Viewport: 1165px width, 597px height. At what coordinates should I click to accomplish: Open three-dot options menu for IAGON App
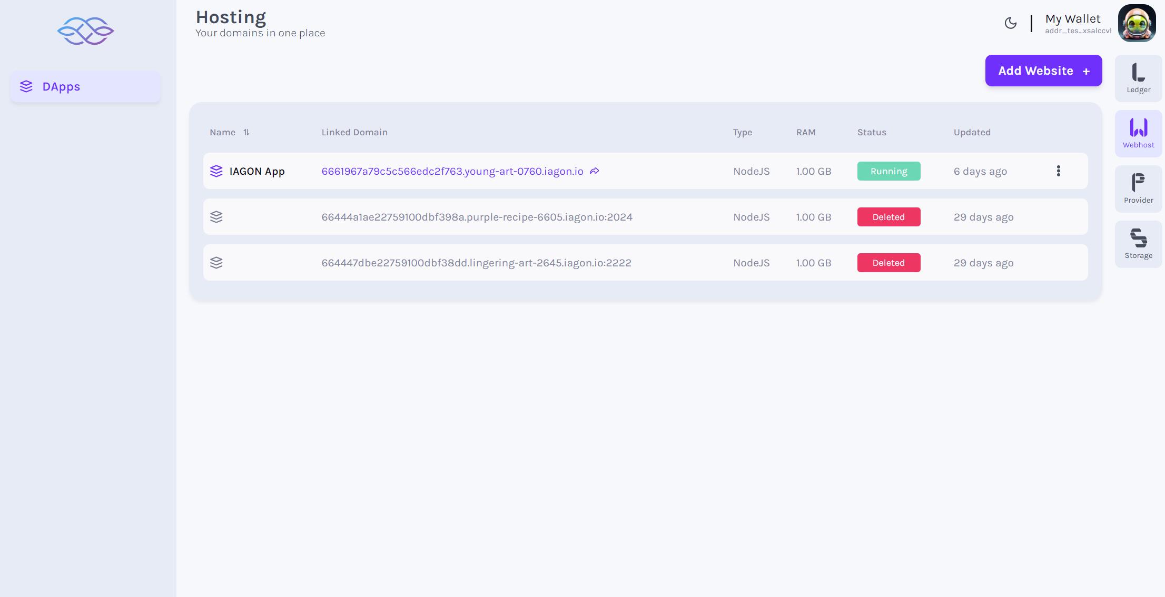point(1058,171)
